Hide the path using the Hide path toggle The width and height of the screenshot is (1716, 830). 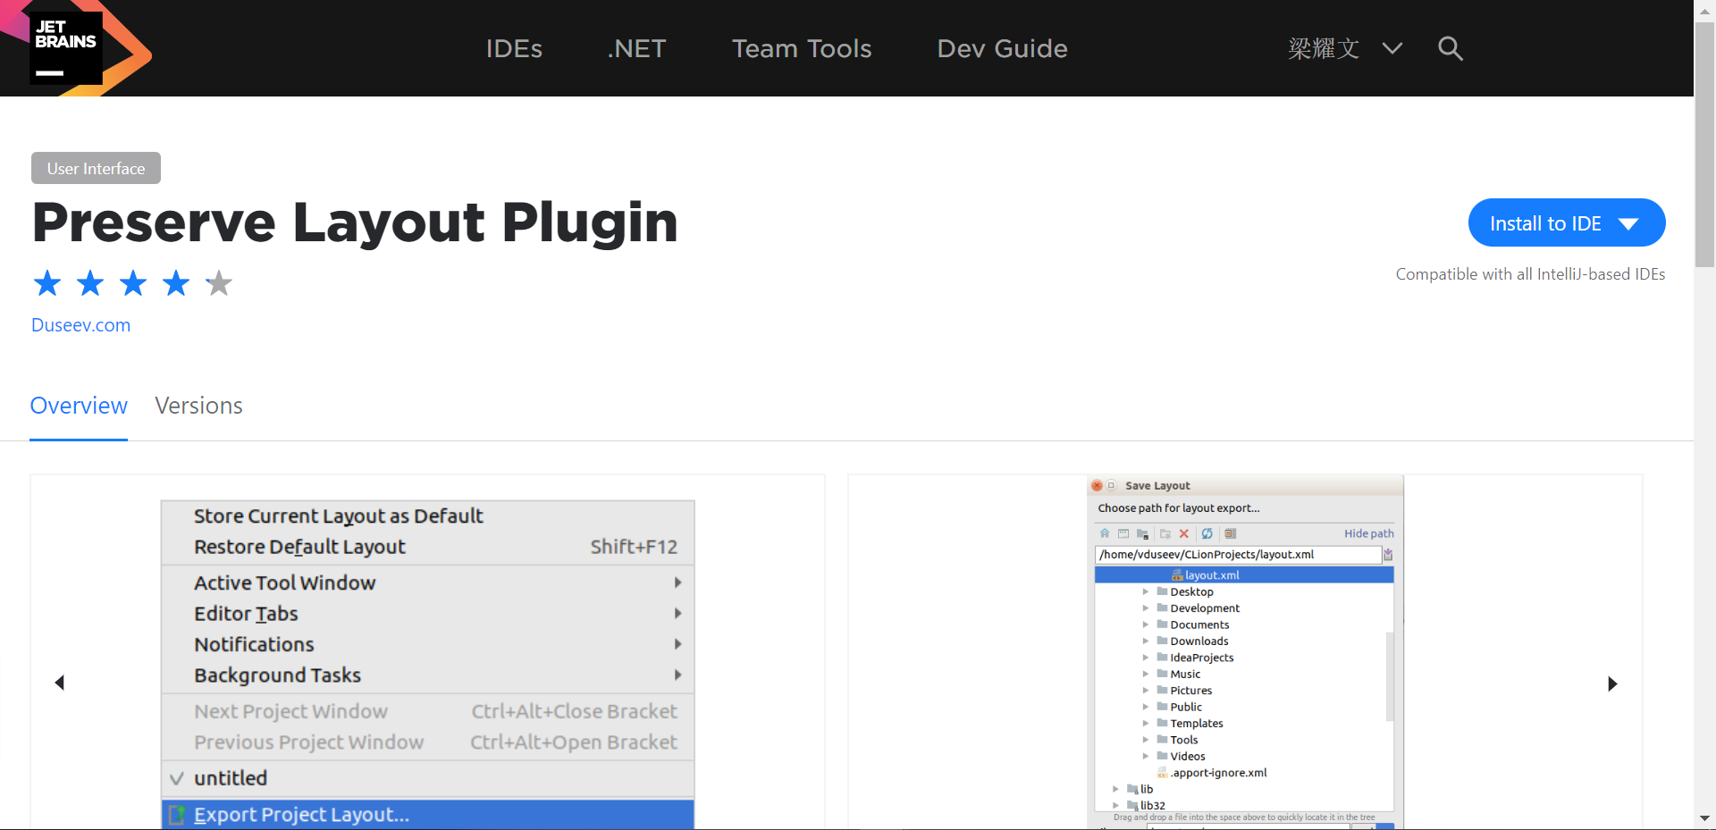tap(1368, 532)
